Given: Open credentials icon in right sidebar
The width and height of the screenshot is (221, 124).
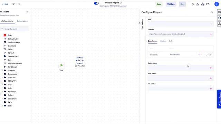Looking at the screenshot, I should tap(219, 18).
